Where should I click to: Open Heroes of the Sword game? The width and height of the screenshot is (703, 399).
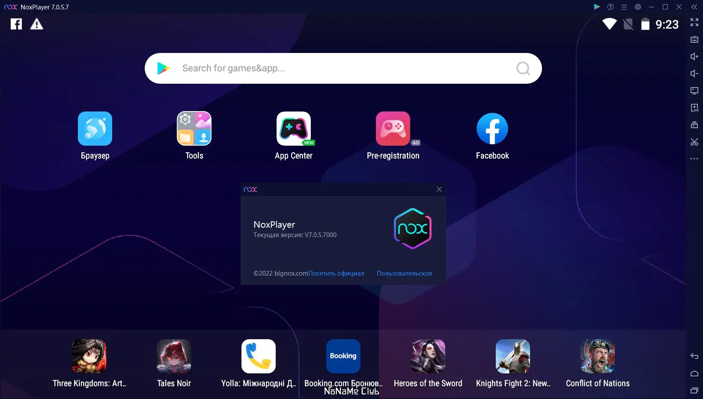pyautogui.click(x=428, y=356)
